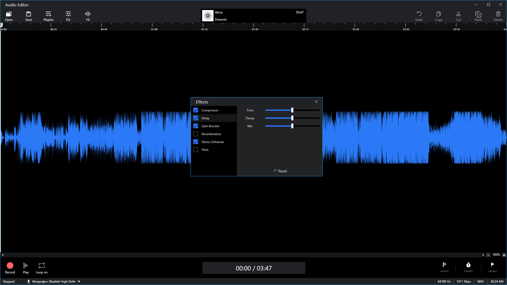
Task: Open the EQ equalizer
Action: pyautogui.click(x=68, y=16)
